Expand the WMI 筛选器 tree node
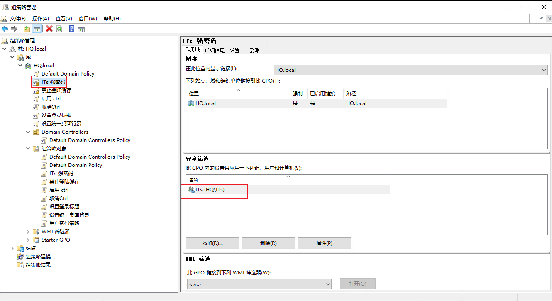 tap(28, 232)
